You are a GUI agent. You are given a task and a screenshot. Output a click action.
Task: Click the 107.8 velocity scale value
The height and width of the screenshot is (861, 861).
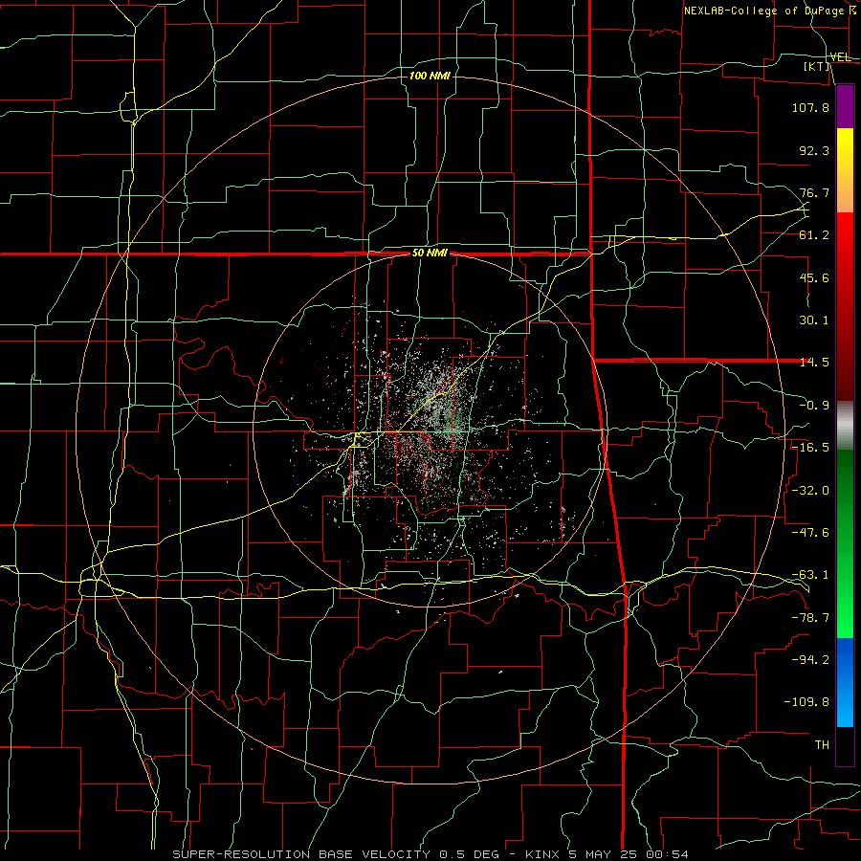tap(810, 107)
